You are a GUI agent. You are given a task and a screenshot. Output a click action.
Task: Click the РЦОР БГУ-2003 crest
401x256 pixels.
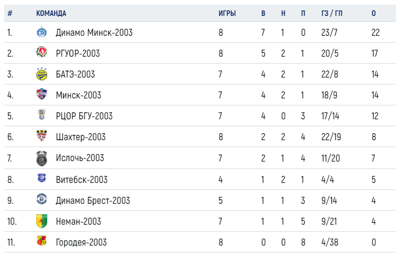42,114
